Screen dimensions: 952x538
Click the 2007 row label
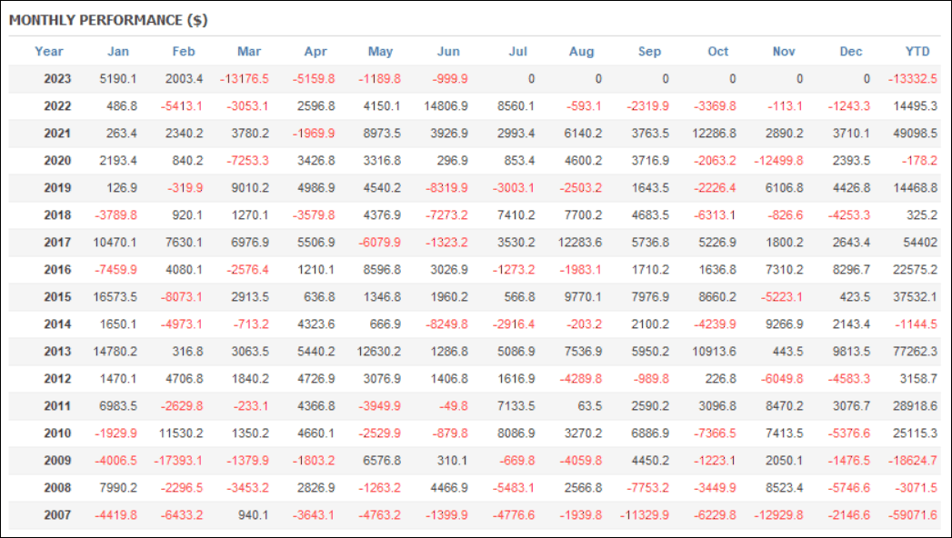57,515
